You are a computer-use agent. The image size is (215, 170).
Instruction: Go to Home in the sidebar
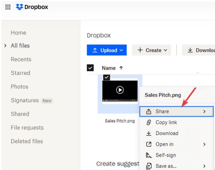click(x=18, y=33)
